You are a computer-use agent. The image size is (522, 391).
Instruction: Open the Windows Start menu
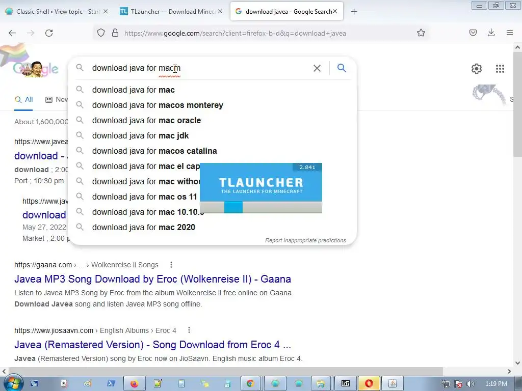coord(13,383)
